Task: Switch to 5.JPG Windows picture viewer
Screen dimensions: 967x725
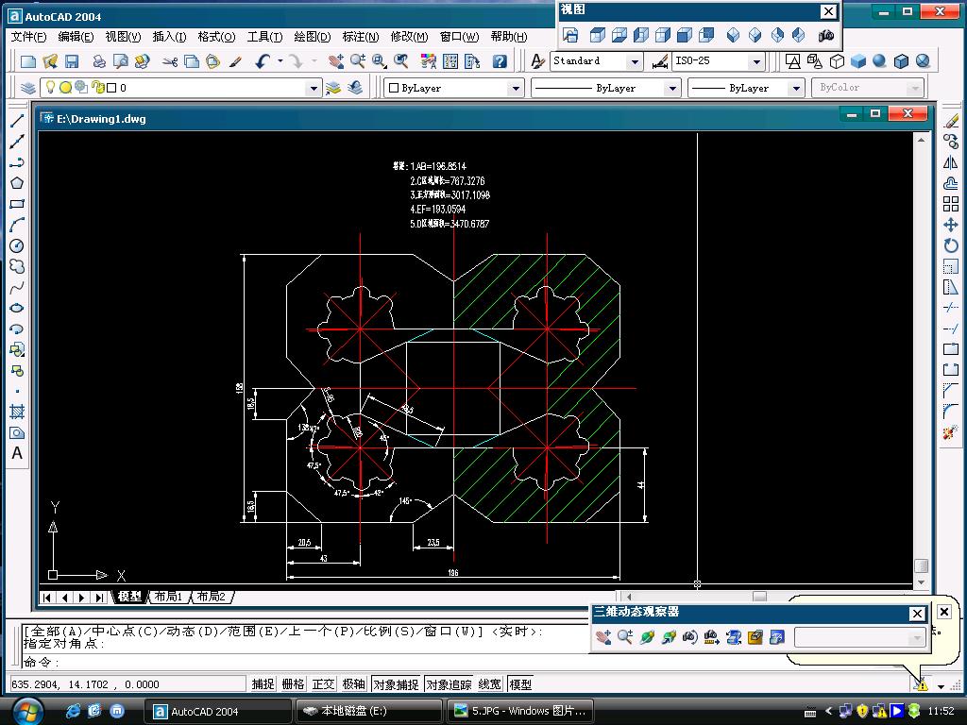Action: tap(520, 712)
